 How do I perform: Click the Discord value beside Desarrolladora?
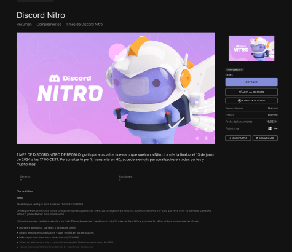click(273, 108)
